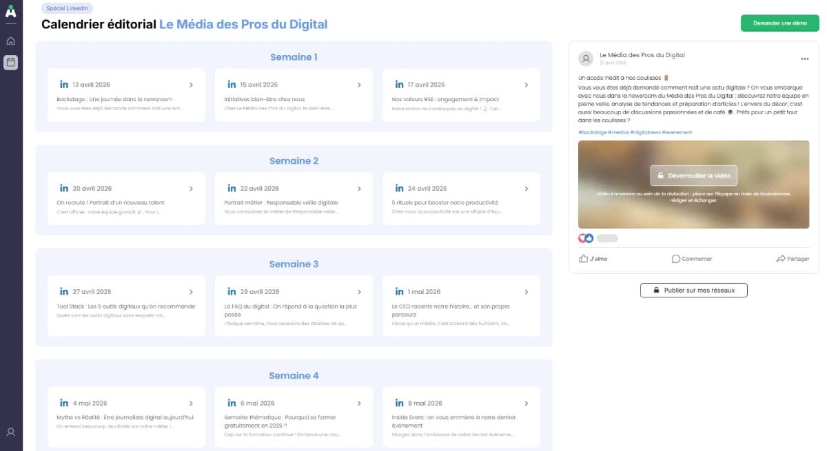This screenshot has height=451, width=827.
Task: Expand the 13 avril 2026 post chevron
Action: (191, 85)
